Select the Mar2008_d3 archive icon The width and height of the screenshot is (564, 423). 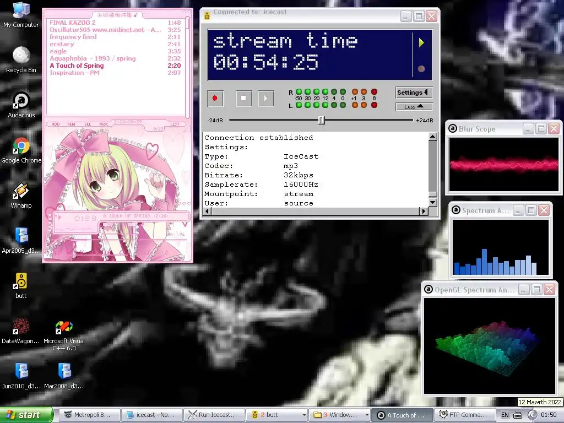pyautogui.click(x=64, y=376)
